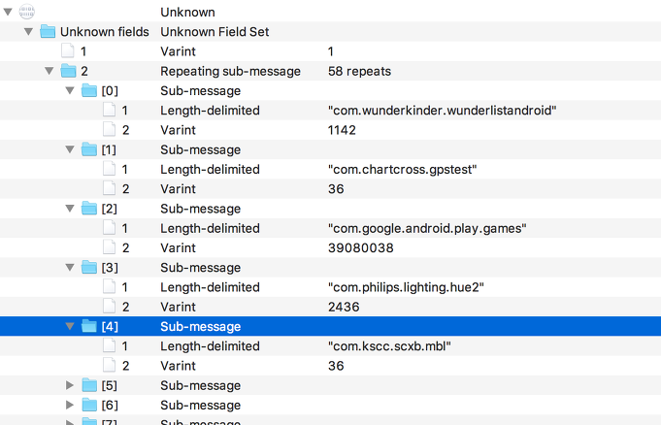Click the binary data icon at root
This screenshot has height=425, width=661.
(26, 12)
